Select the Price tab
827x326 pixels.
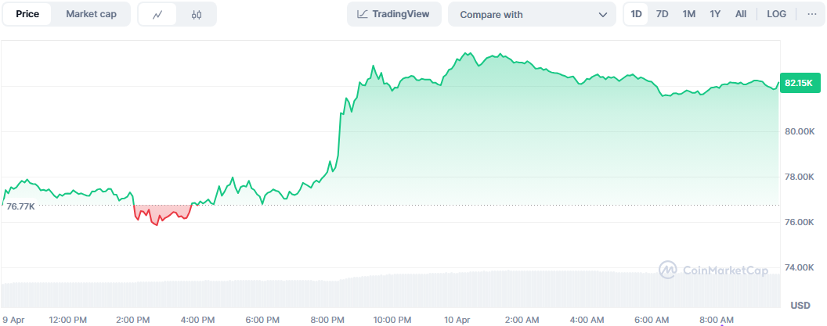(27, 14)
